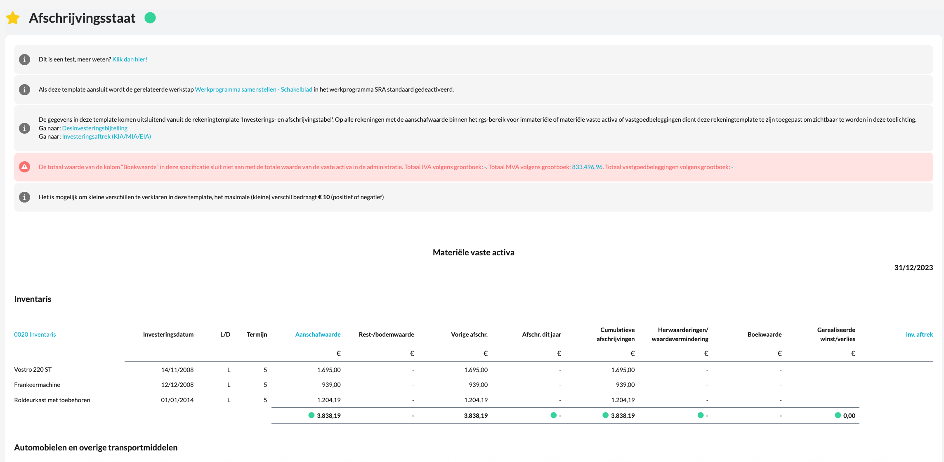Click info icon beside kleine verschillen note
This screenshot has height=462, width=944.
(x=25, y=197)
